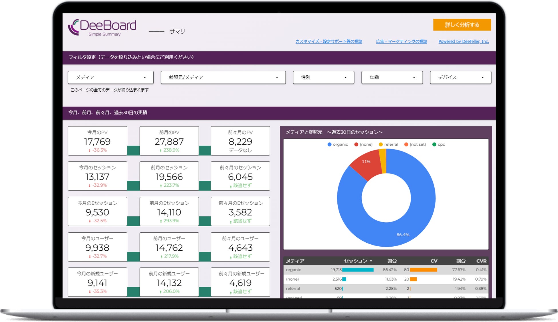The width and height of the screenshot is (558, 322).
Task: Open the 広告・マーケティングの相談 link
Action: pos(401,41)
